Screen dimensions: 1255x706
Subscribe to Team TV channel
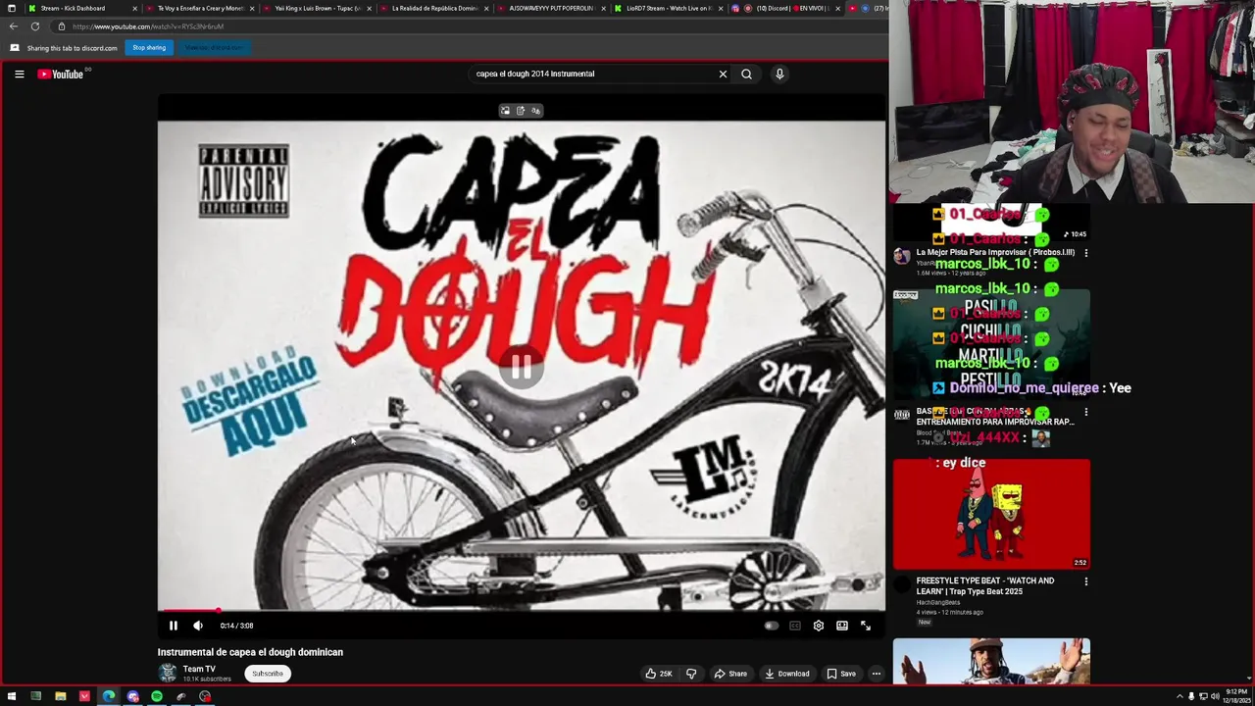(x=268, y=674)
